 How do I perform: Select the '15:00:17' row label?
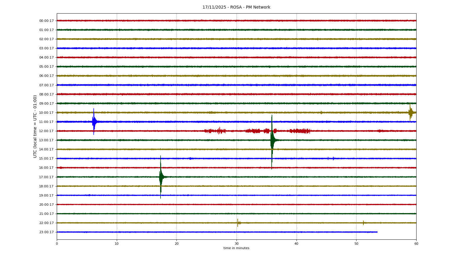click(x=46, y=159)
